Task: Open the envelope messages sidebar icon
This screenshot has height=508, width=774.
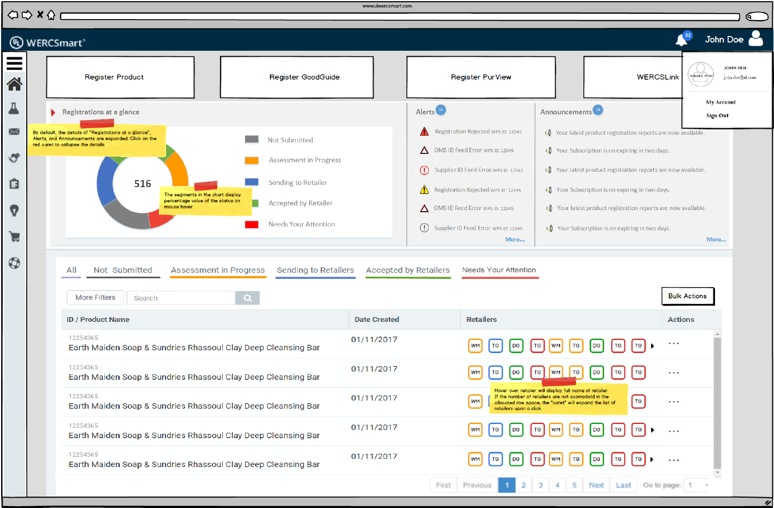Action: pyautogui.click(x=14, y=132)
